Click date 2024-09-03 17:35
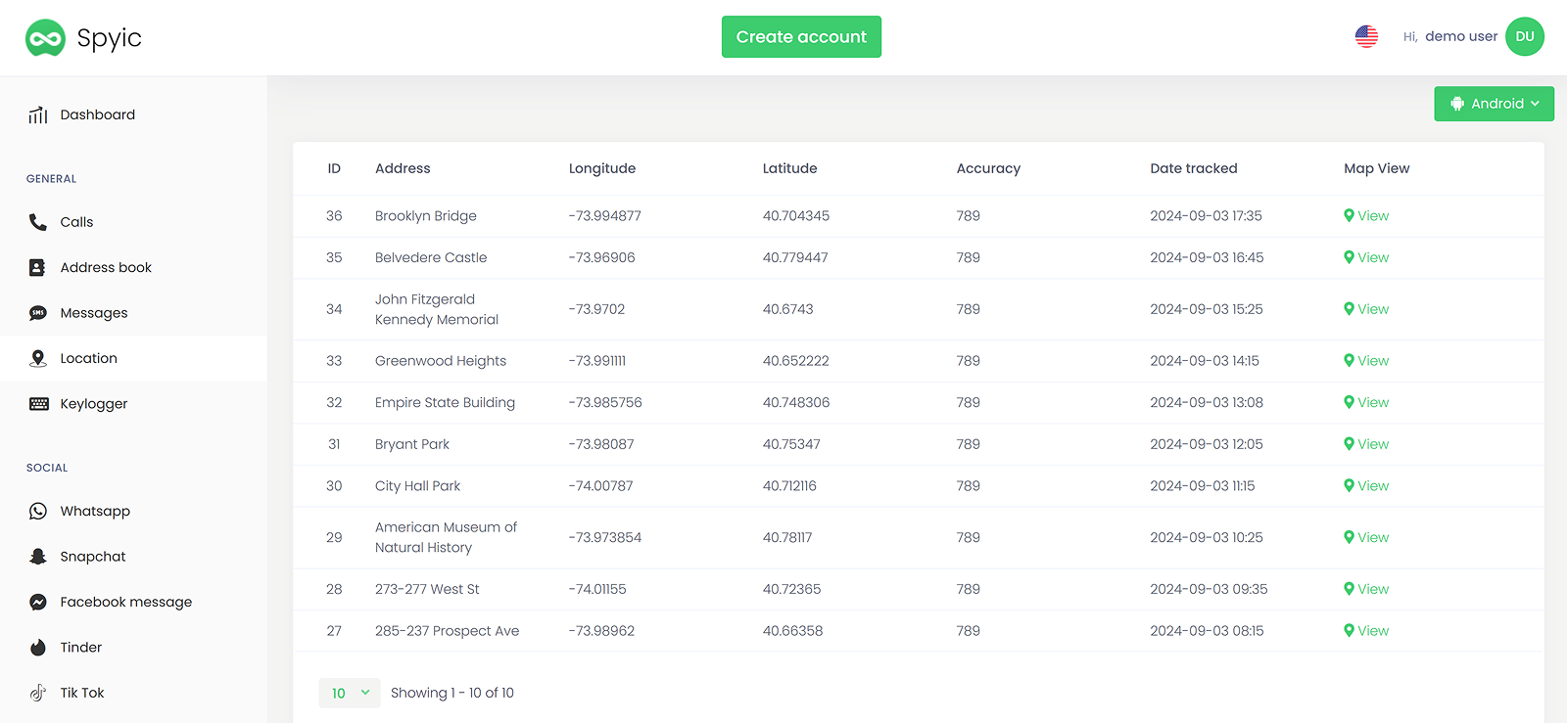 tap(1206, 216)
